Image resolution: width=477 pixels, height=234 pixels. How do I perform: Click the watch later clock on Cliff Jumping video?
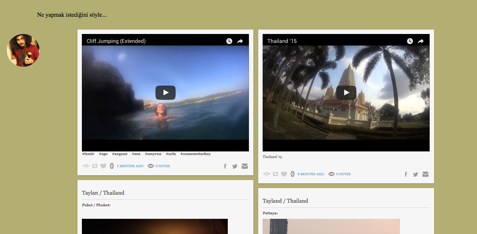(229, 41)
